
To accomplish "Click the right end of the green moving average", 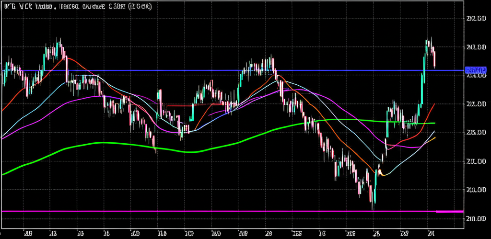I will pyautogui.click(x=434, y=123).
